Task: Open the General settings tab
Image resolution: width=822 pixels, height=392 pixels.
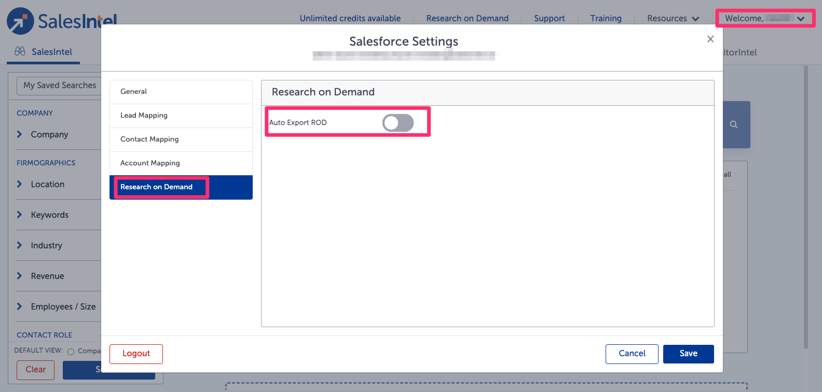Action: 181,92
